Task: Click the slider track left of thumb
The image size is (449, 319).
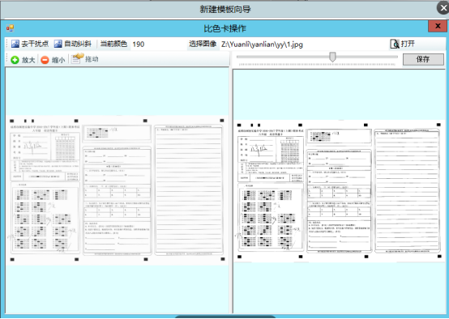Action: [283, 57]
